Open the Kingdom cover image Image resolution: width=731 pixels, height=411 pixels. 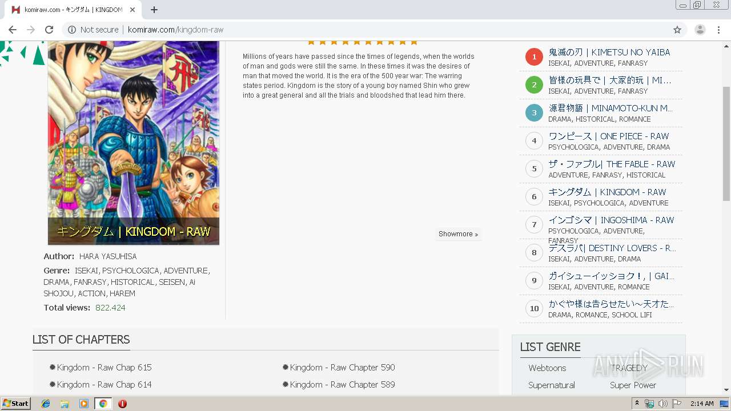coord(134,143)
